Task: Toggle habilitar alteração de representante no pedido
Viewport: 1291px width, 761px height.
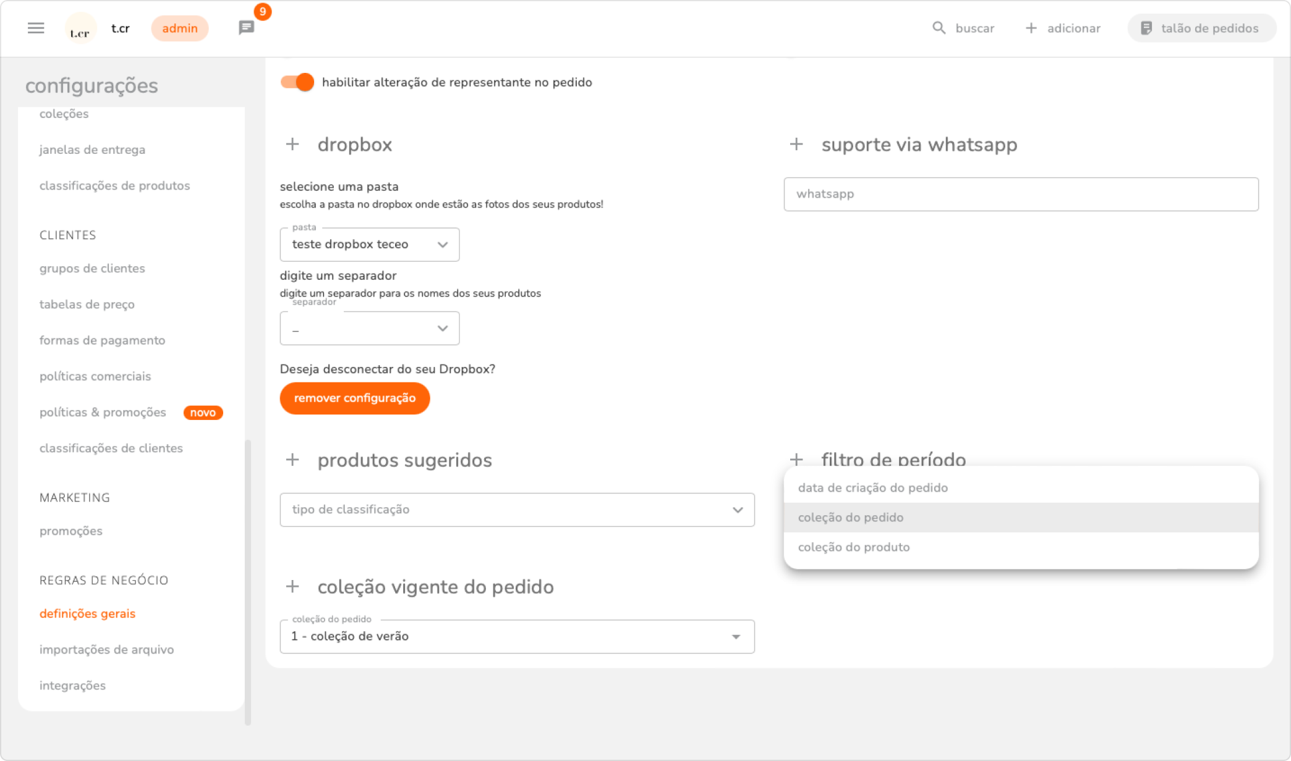Action: (x=297, y=82)
